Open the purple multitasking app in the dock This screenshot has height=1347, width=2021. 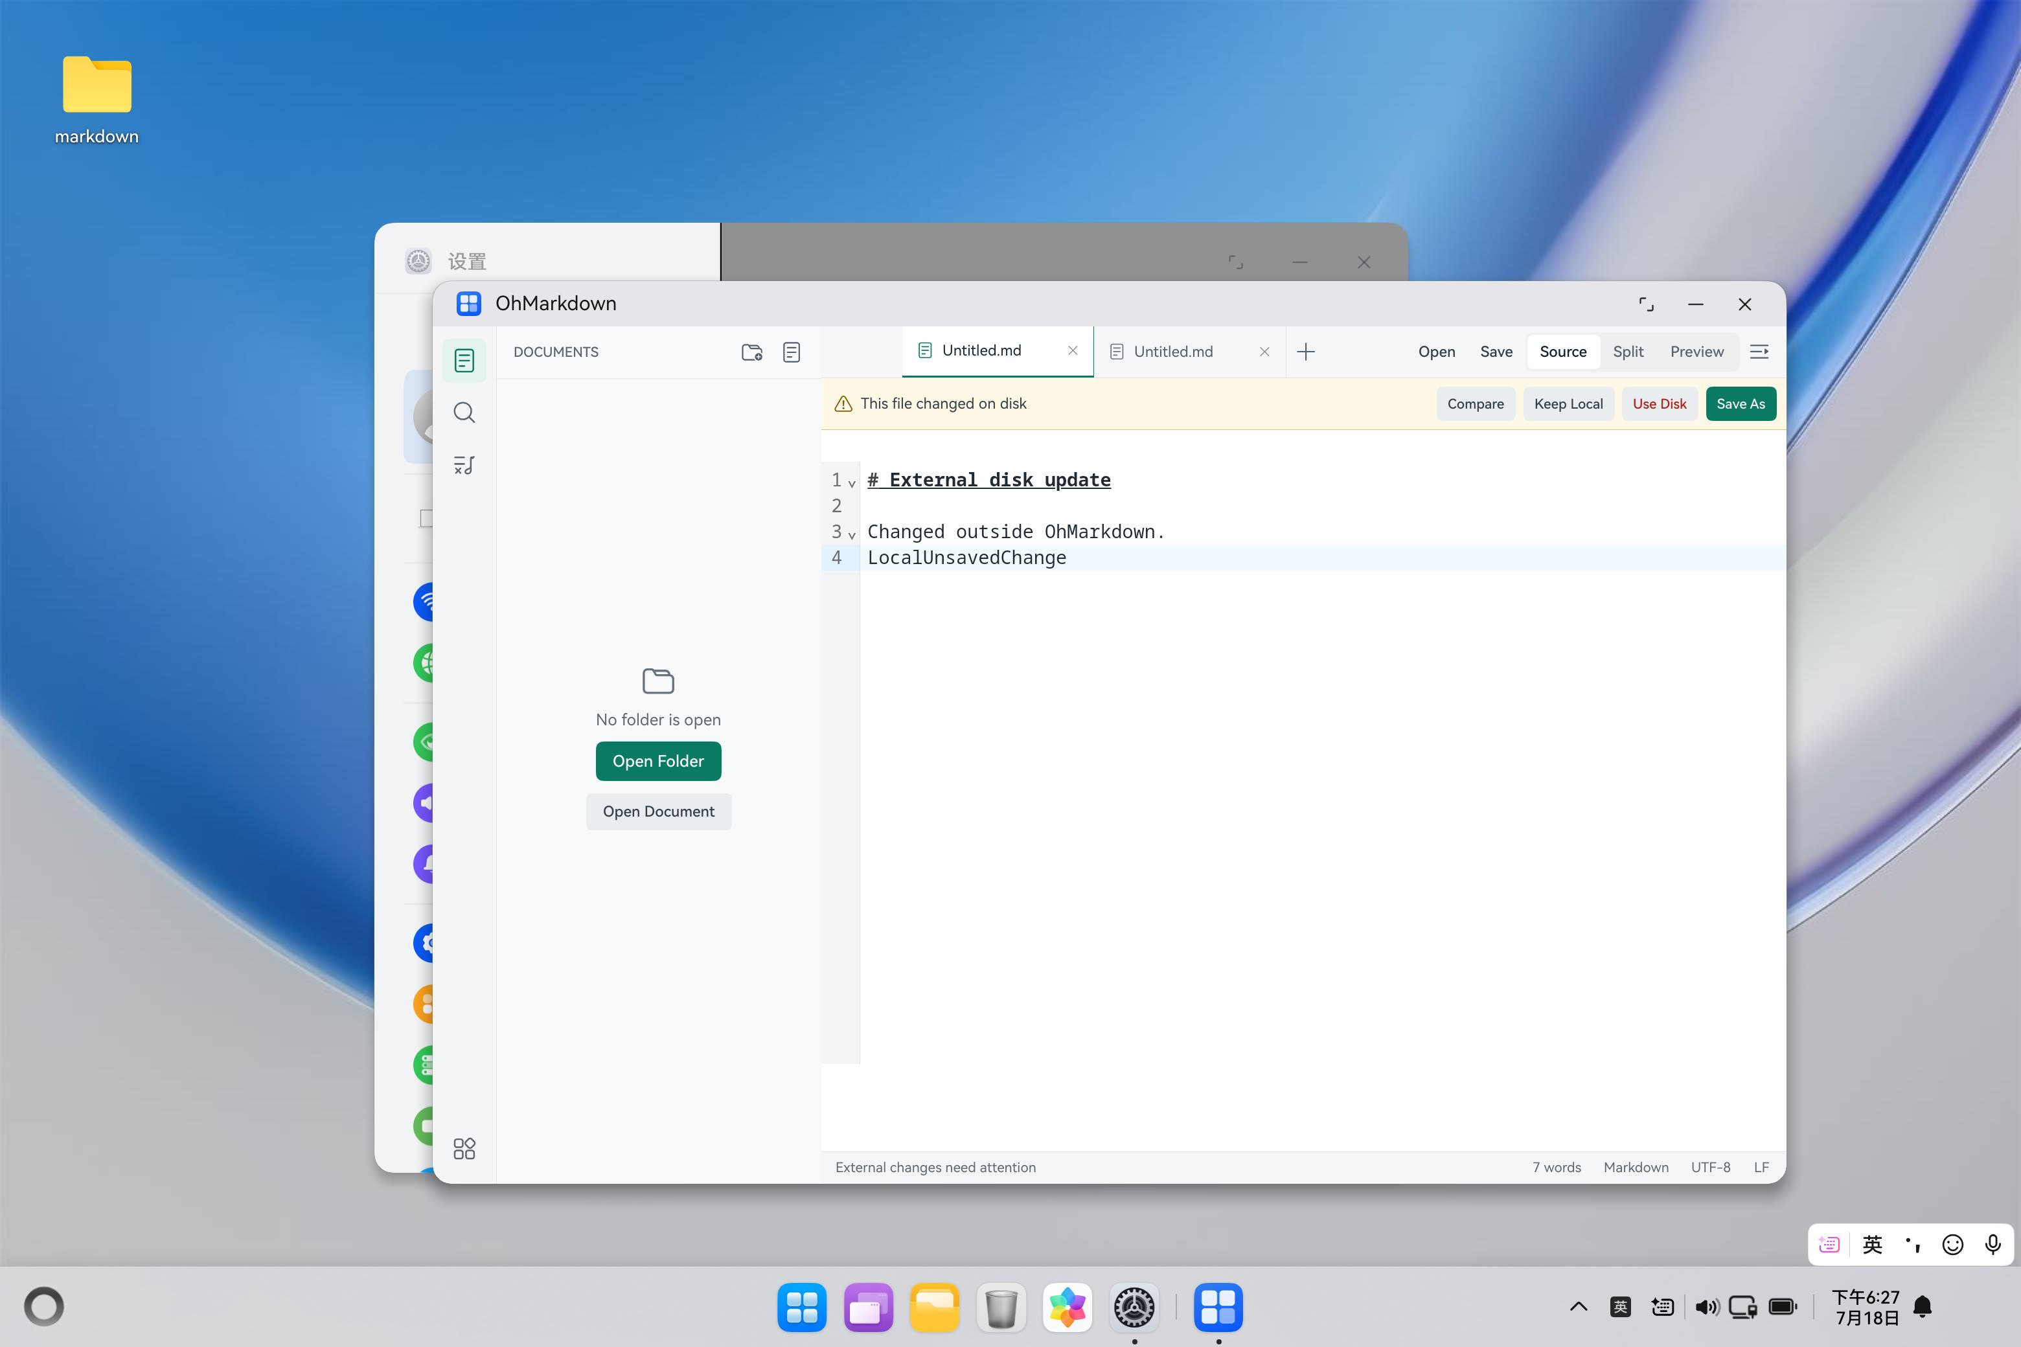tap(868, 1307)
